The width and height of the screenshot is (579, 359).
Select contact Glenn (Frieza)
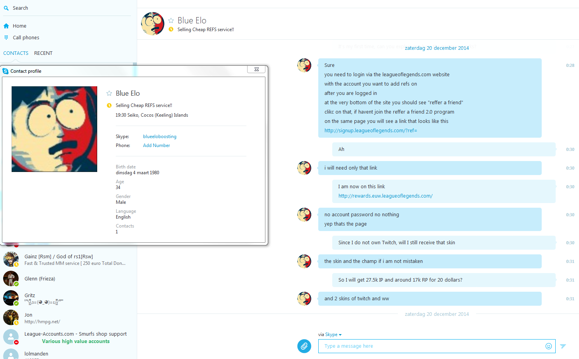click(x=68, y=279)
